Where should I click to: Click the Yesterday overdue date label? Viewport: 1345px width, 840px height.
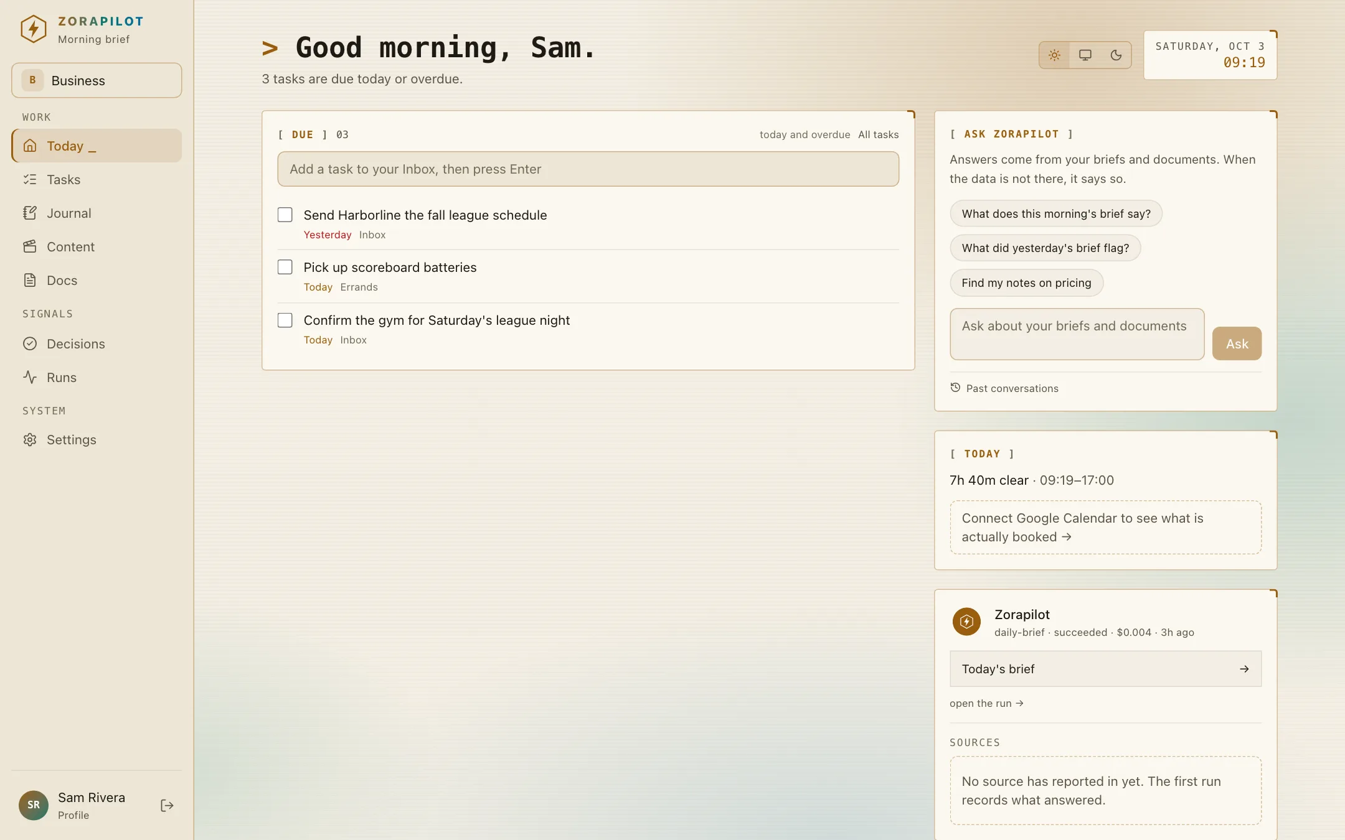(328, 235)
